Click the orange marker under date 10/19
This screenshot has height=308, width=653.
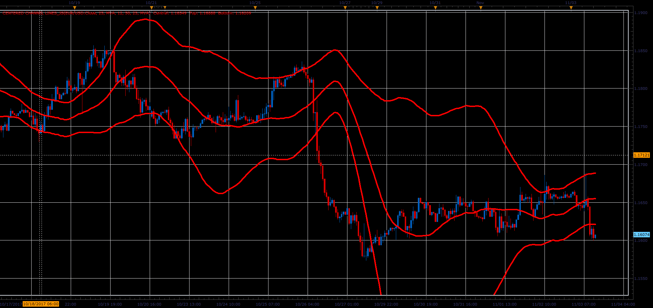click(x=75, y=8)
